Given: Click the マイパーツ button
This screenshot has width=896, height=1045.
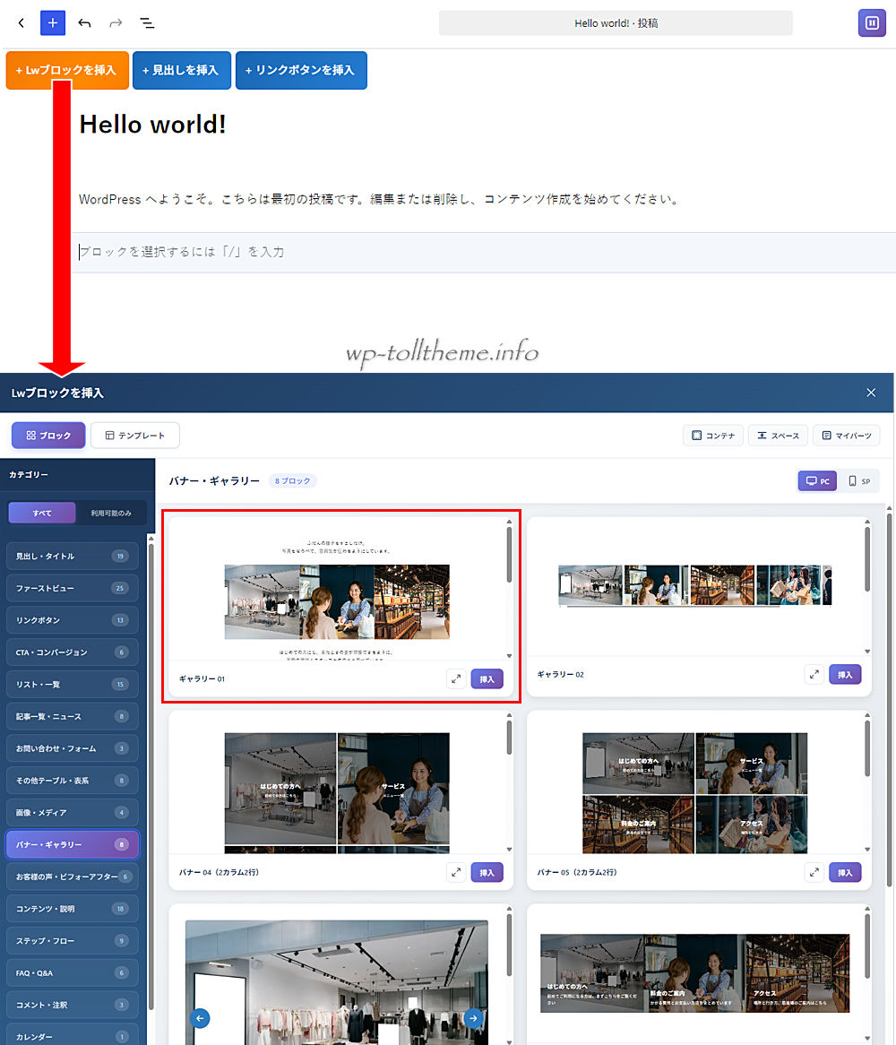Looking at the screenshot, I should [x=847, y=436].
